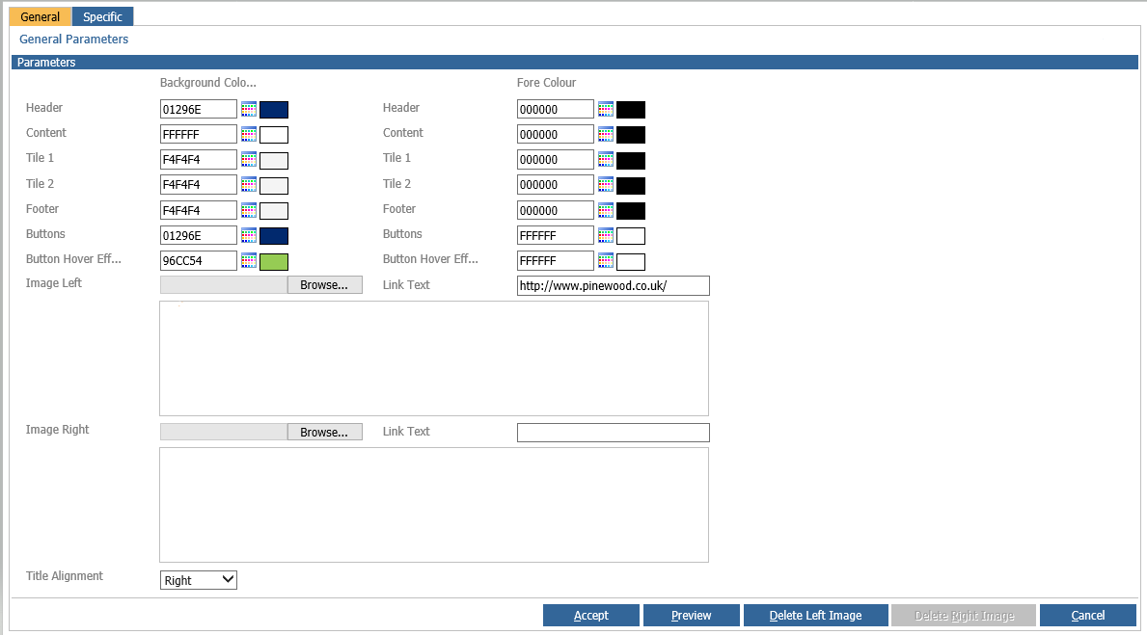
Task: Open color picker for Tile 2 background
Action: coord(249,185)
